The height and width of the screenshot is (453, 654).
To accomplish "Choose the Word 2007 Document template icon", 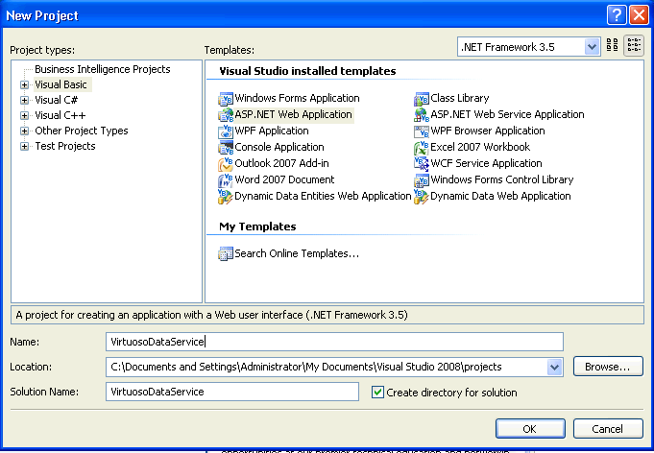I will click(x=226, y=179).
